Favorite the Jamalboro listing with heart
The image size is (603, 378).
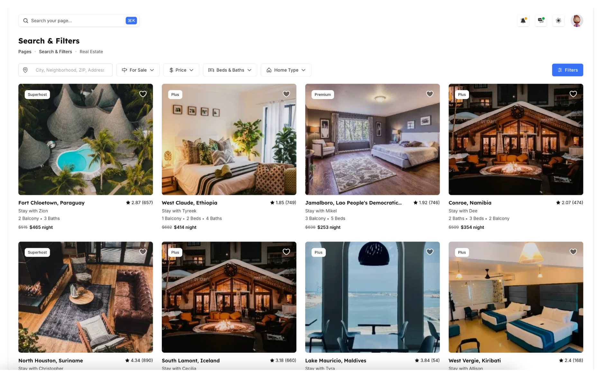[x=430, y=94]
